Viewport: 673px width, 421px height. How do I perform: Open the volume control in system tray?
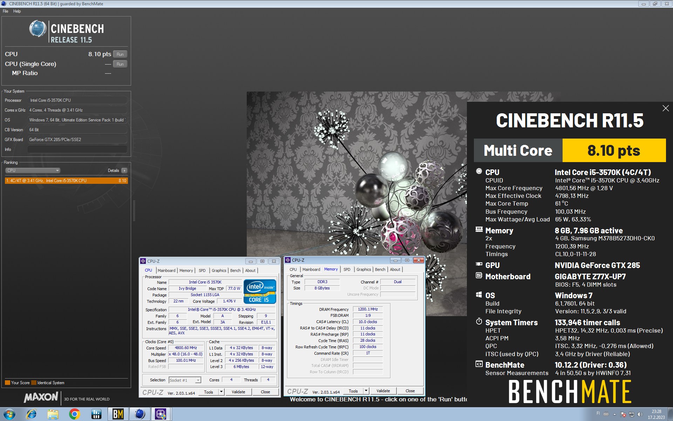pyautogui.click(x=640, y=414)
